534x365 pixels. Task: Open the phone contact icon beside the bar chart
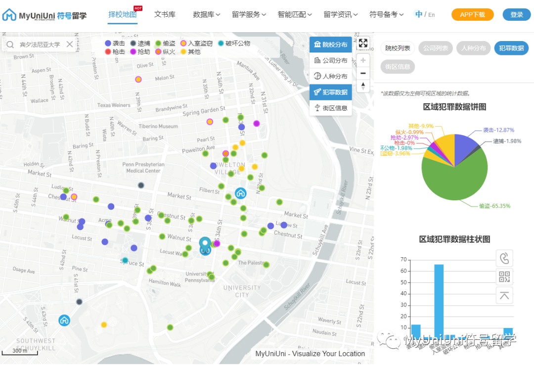pyautogui.click(x=504, y=258)
